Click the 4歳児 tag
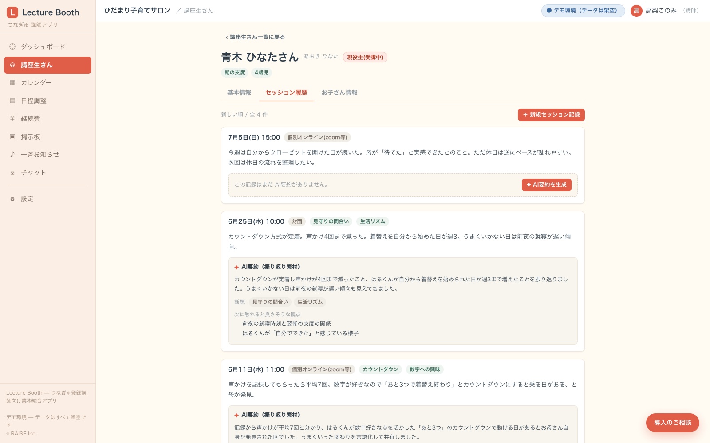710x443 pixels. coord(261,73)
